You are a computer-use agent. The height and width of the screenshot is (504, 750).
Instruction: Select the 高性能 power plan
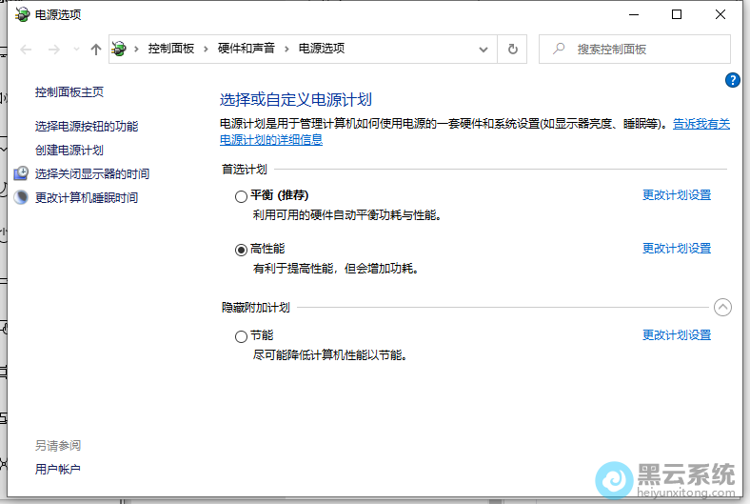pyautogui.click(x=241, y=250)
